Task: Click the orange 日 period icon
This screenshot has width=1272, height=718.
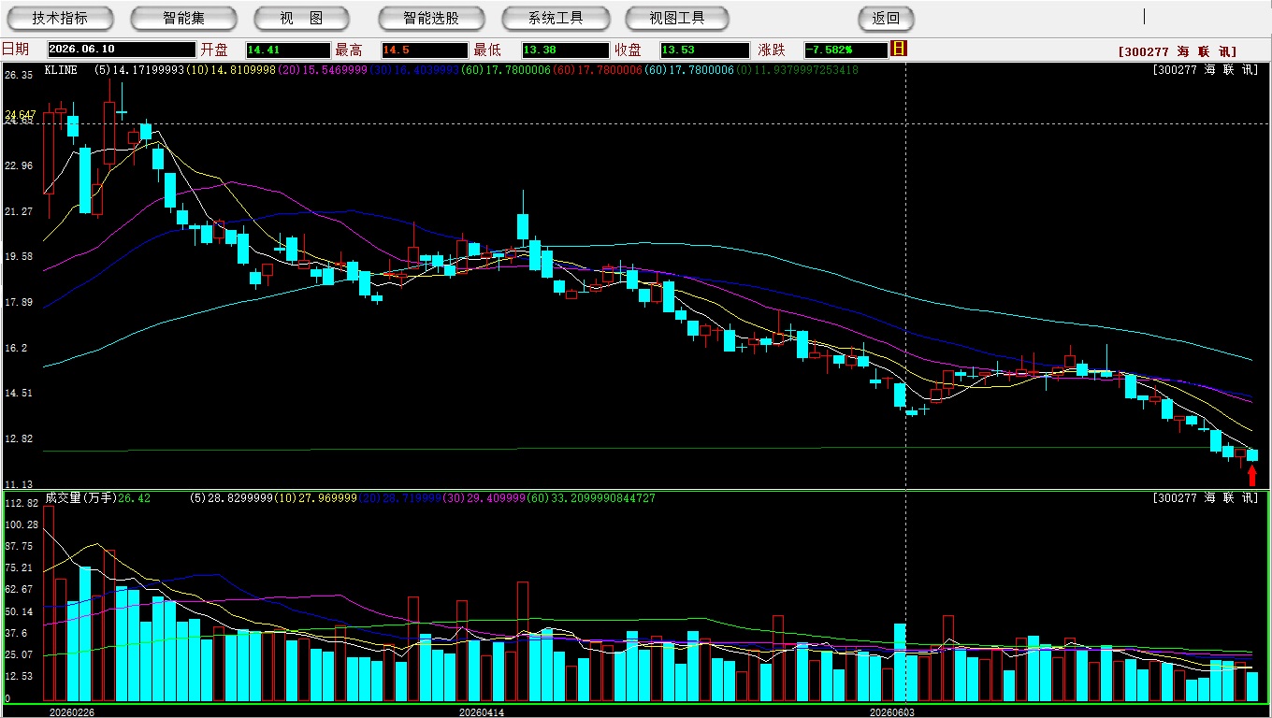Action: coord(899,49)
